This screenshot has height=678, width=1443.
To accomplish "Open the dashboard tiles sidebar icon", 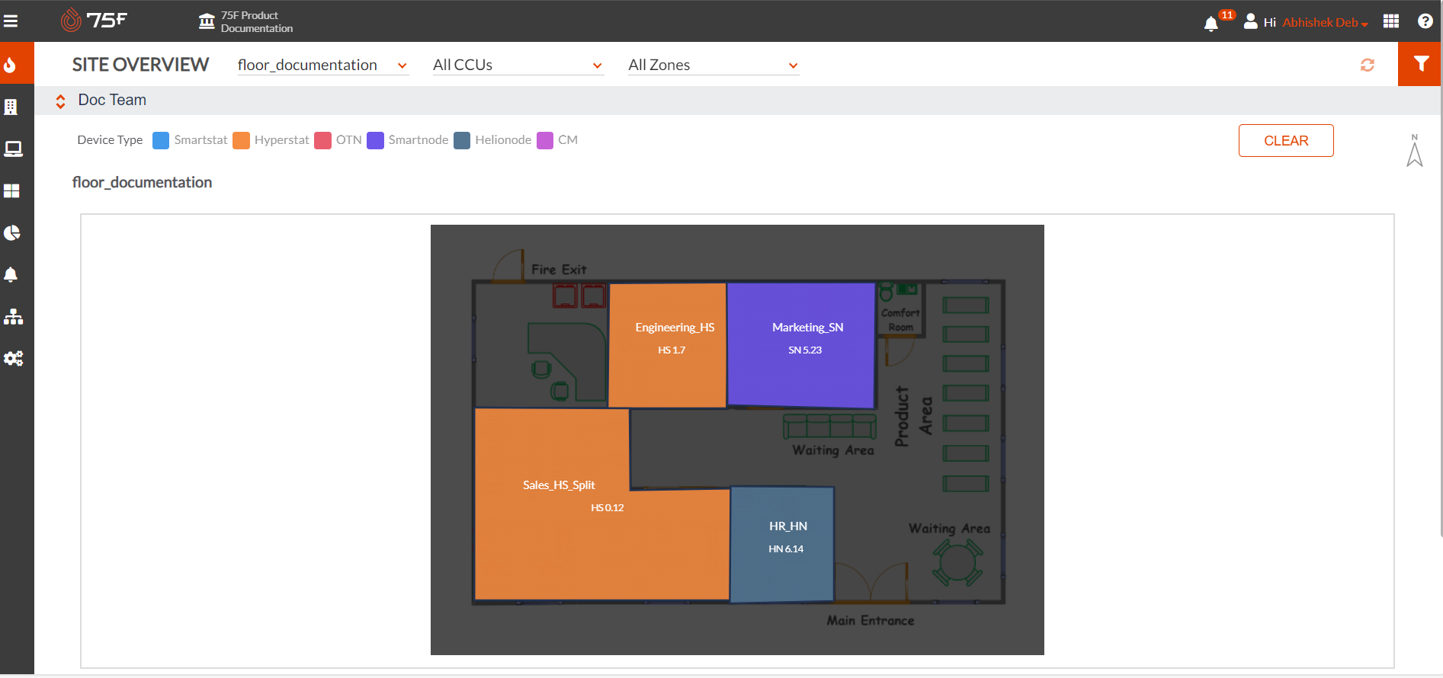I will click(11, 190).
